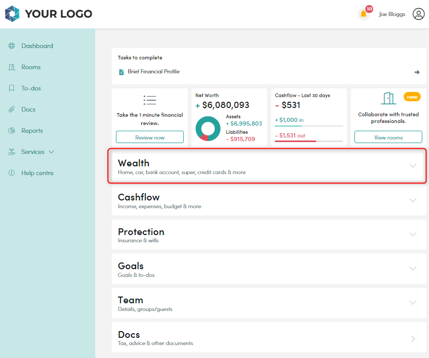Click the user account profile icon
429x358 pixels.
tap(418, 14)
